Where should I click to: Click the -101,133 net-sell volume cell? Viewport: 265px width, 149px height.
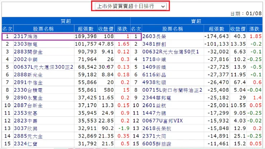point(217,44)
